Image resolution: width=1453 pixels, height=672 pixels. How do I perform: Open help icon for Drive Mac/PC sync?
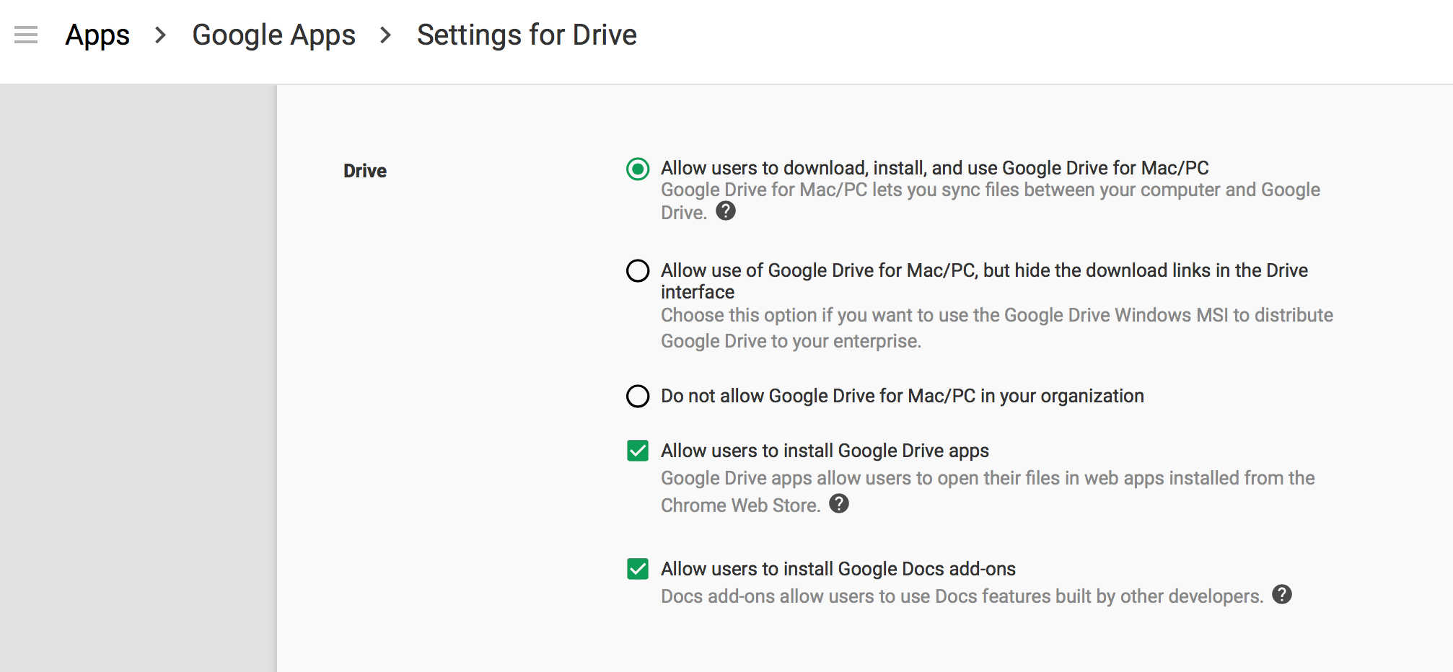pyautogui.click(x=726, y=211)
